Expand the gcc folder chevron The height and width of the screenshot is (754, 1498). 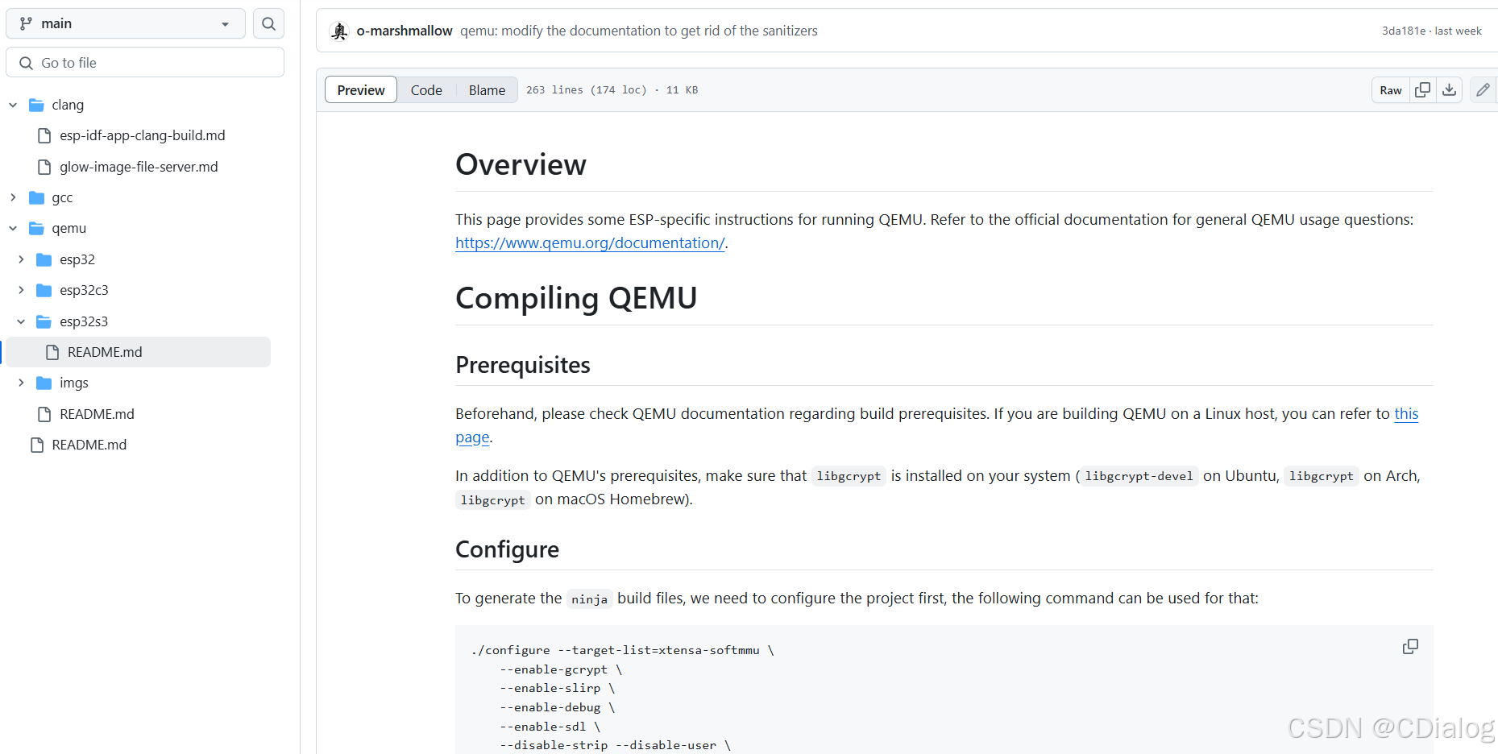13,197
